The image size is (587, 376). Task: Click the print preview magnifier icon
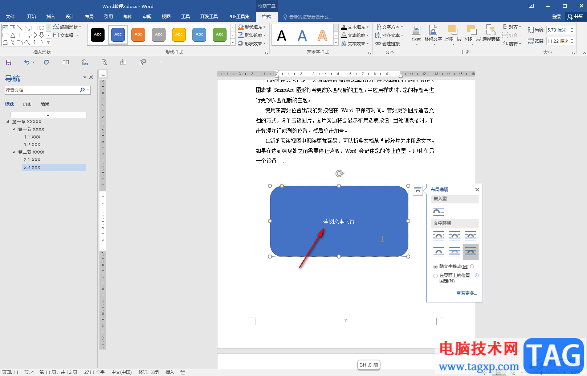click(x=104, y=62)
